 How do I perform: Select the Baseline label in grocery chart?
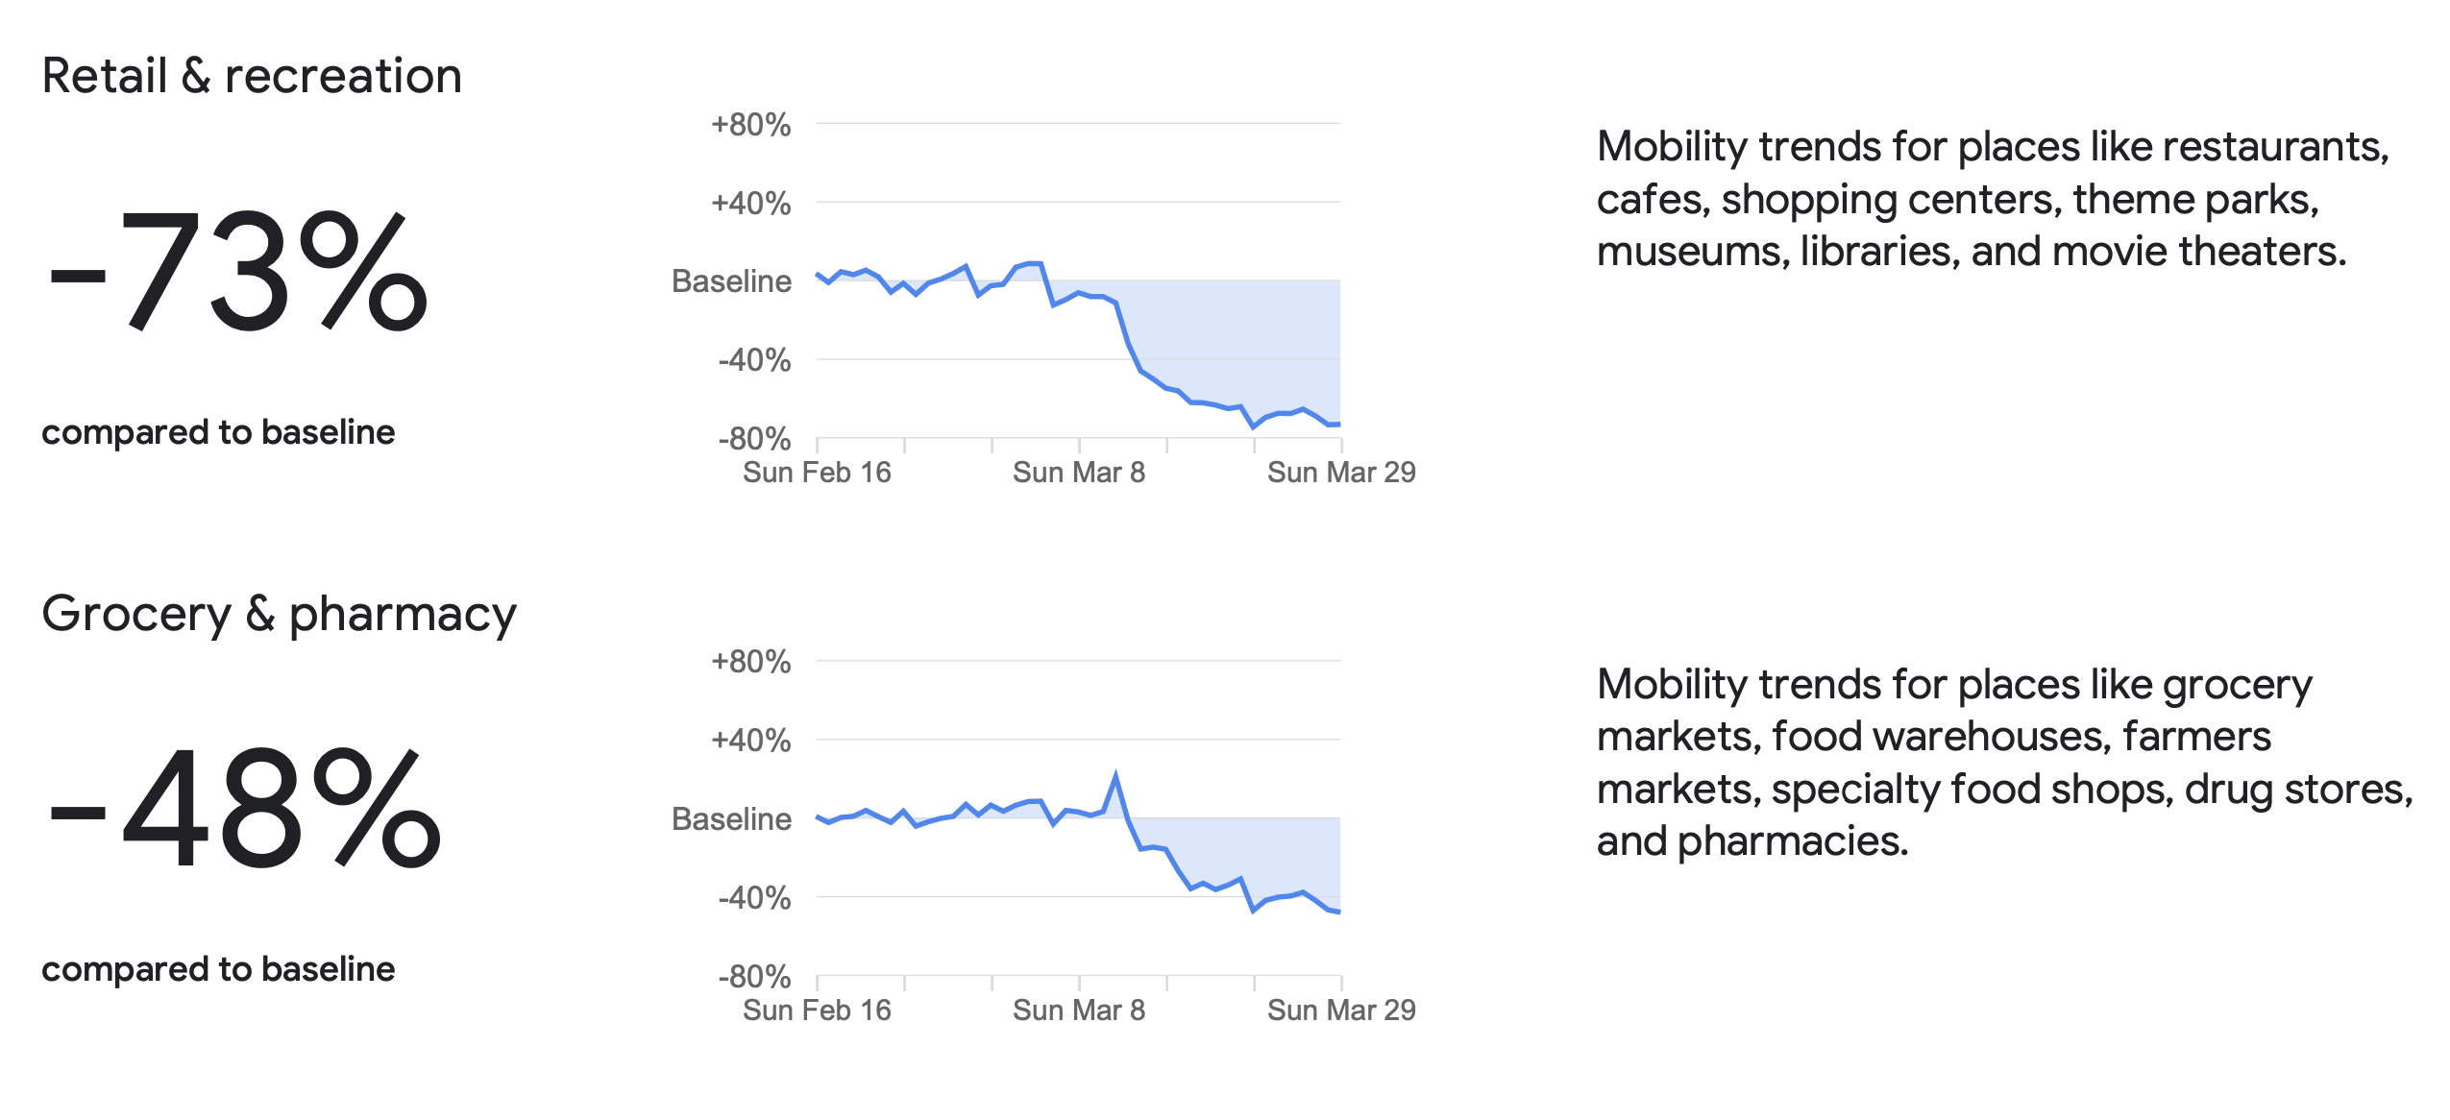[x=731, y=819]
